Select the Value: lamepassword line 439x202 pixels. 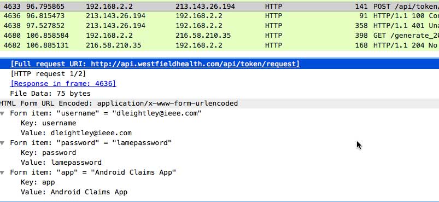[61, 163]
